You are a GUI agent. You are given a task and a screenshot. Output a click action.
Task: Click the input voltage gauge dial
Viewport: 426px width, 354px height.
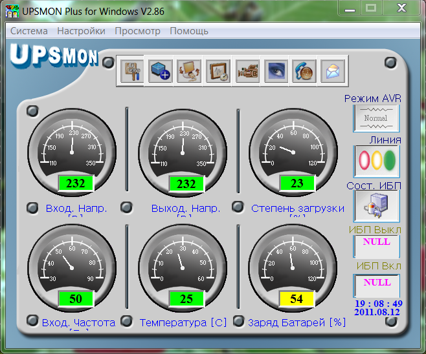tap(72, 152)
